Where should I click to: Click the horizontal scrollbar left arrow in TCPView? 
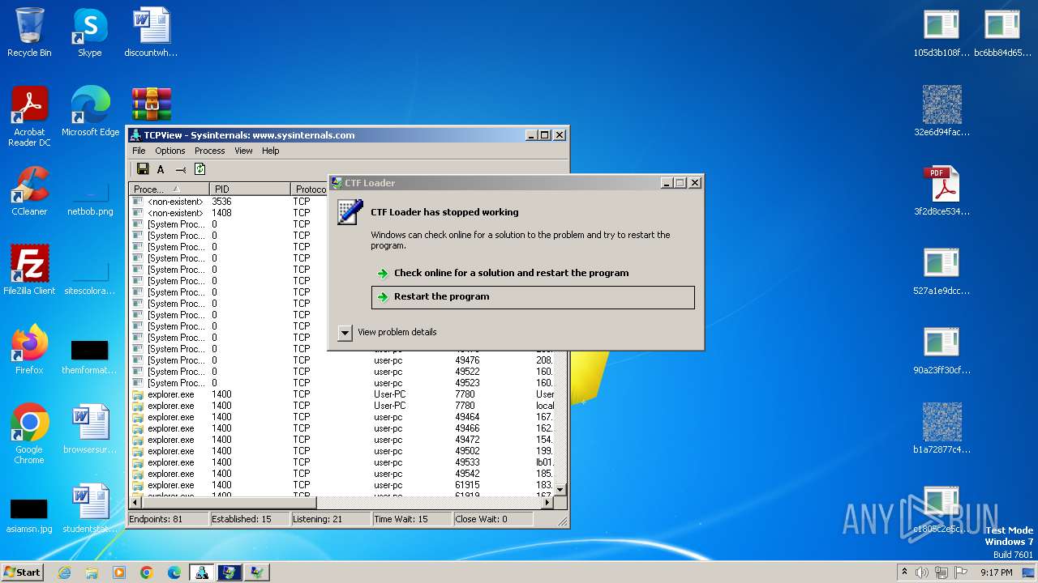click(x=135, y=502)
